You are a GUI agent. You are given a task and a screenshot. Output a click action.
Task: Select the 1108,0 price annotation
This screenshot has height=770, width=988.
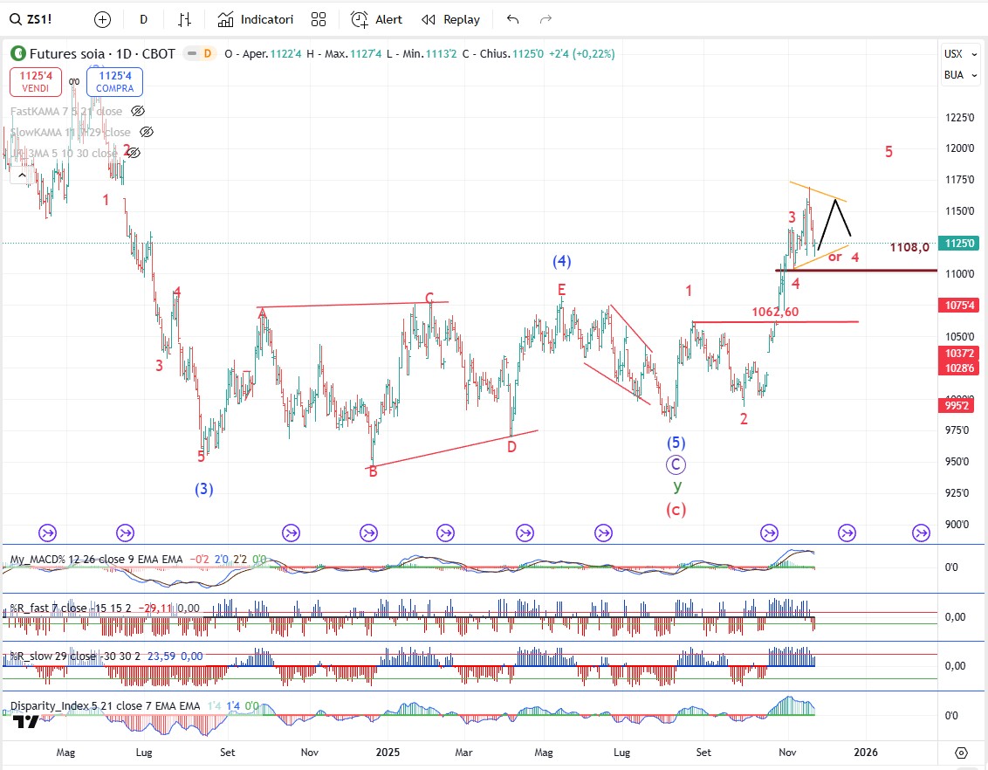coord(909,248)
